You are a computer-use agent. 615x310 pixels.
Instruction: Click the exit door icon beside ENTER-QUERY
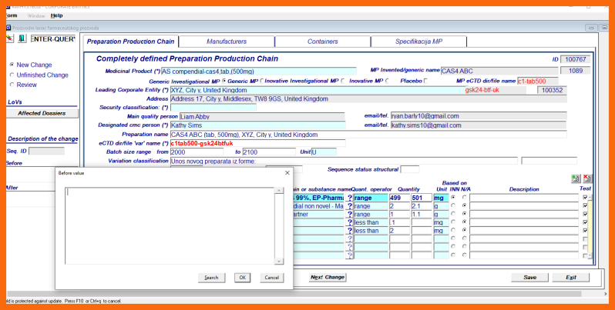click(x=22, y=38)
